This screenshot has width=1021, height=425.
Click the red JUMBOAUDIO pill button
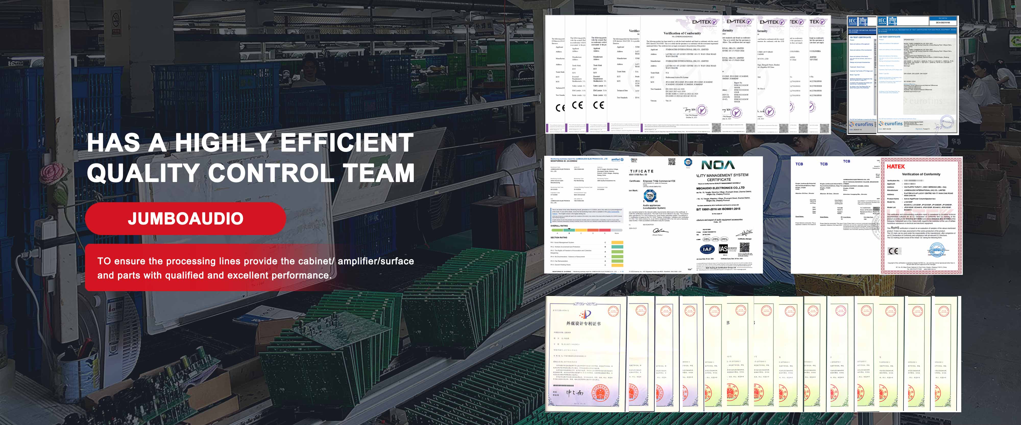click(185, 218)
